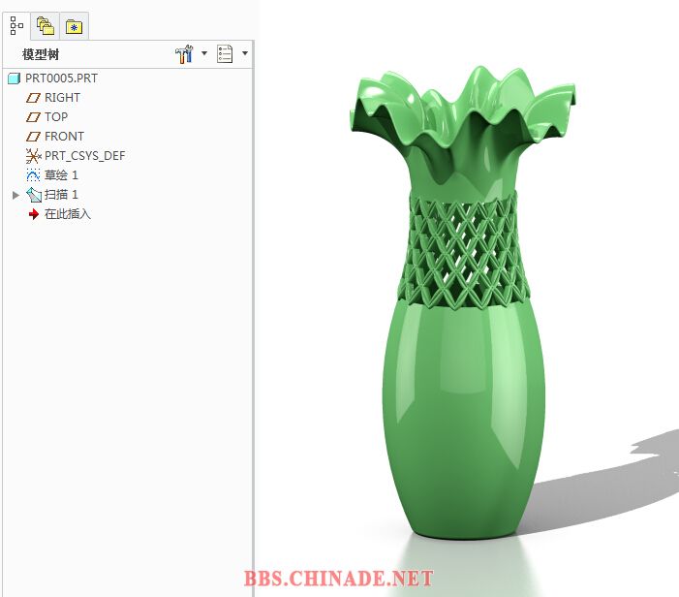Screen dimensions: 679x597
Task: Select PRT0005.PRT root node
Action: click(61, 79)
